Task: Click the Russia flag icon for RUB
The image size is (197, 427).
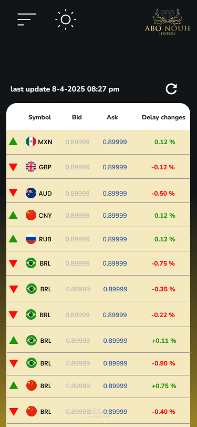Action: tap(31, 239)
